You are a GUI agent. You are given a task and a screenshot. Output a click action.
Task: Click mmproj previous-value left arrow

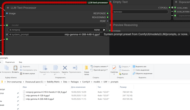(10, 30)
